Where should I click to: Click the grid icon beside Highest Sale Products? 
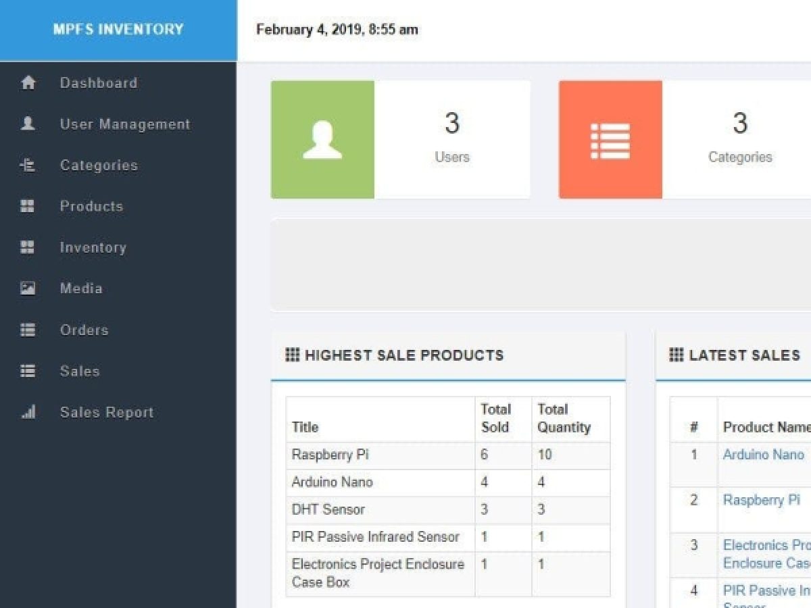tap(292, 355)
